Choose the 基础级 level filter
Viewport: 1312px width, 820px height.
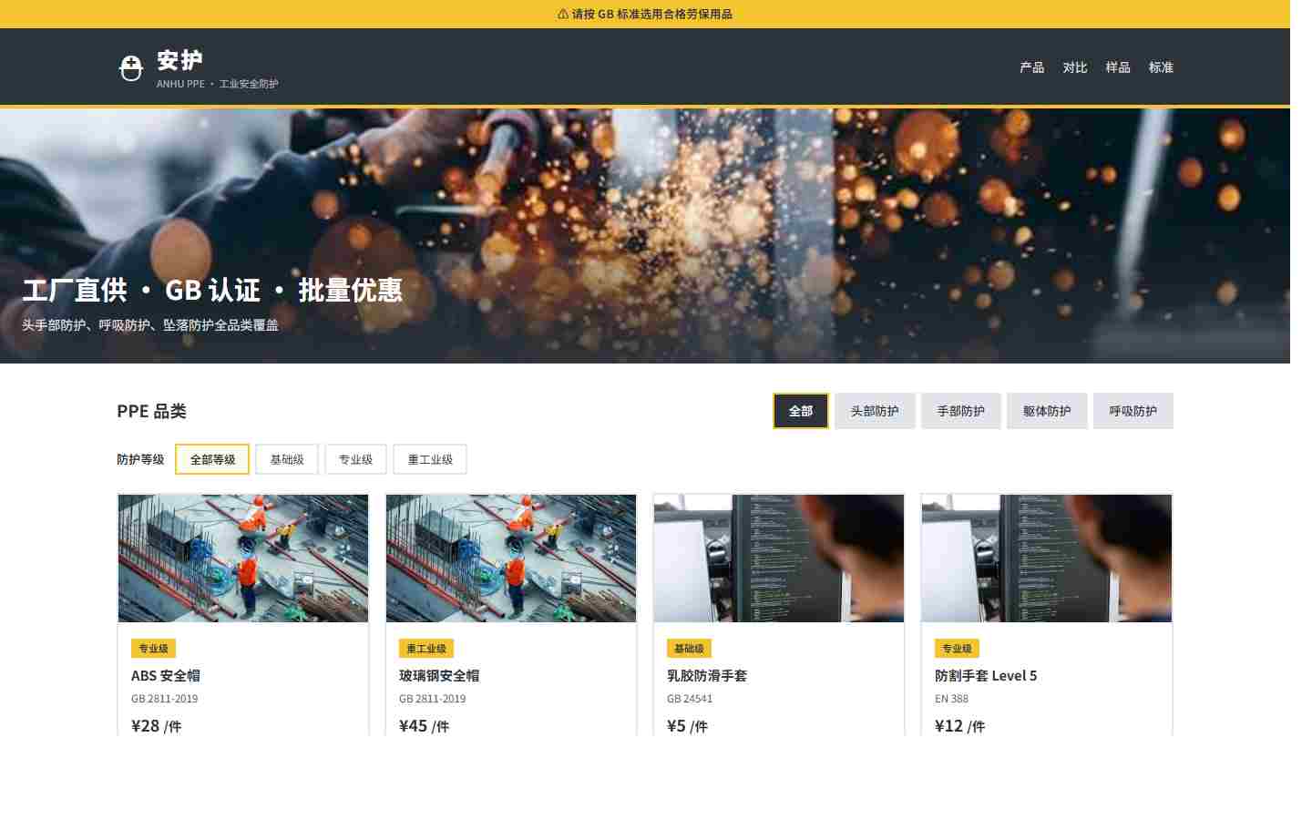287,459
